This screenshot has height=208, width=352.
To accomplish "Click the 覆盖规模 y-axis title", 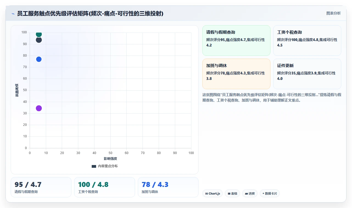I will point(17,90).
